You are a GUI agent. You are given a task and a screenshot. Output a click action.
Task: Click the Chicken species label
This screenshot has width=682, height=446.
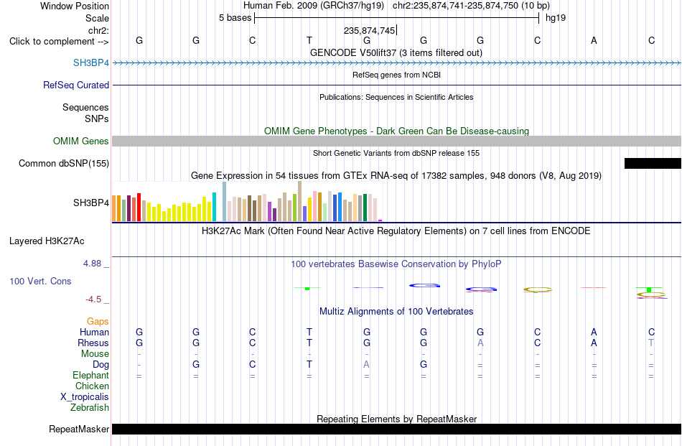tap(92, 386)
